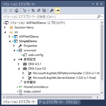
Task: Click the Solution Items folder icon
Action: pyautogui.click(x=11, y=27)
